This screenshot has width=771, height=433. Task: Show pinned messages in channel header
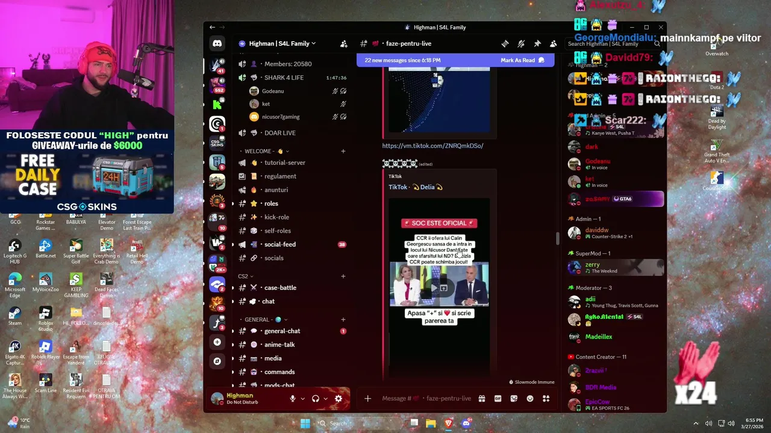coord(537,43)
